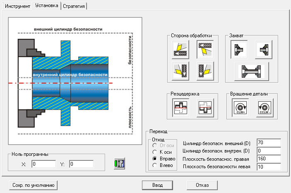The width and height of the screenshot is (291, 193).
Task: Select double-sided grip between centers icon
Action: coord(252,71)
